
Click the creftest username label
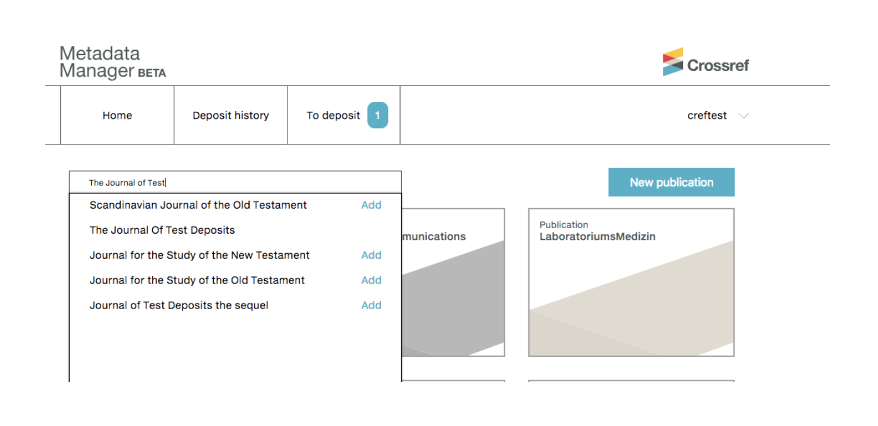[x=707, y=116]
